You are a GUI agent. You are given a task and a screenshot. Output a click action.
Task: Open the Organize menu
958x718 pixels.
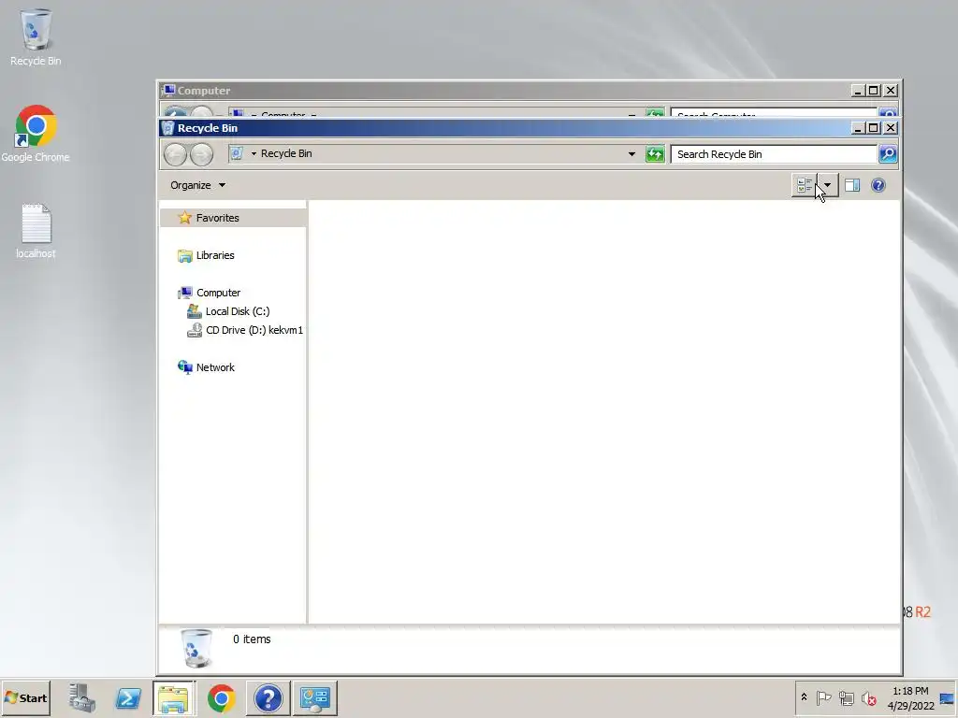(197, 185)
